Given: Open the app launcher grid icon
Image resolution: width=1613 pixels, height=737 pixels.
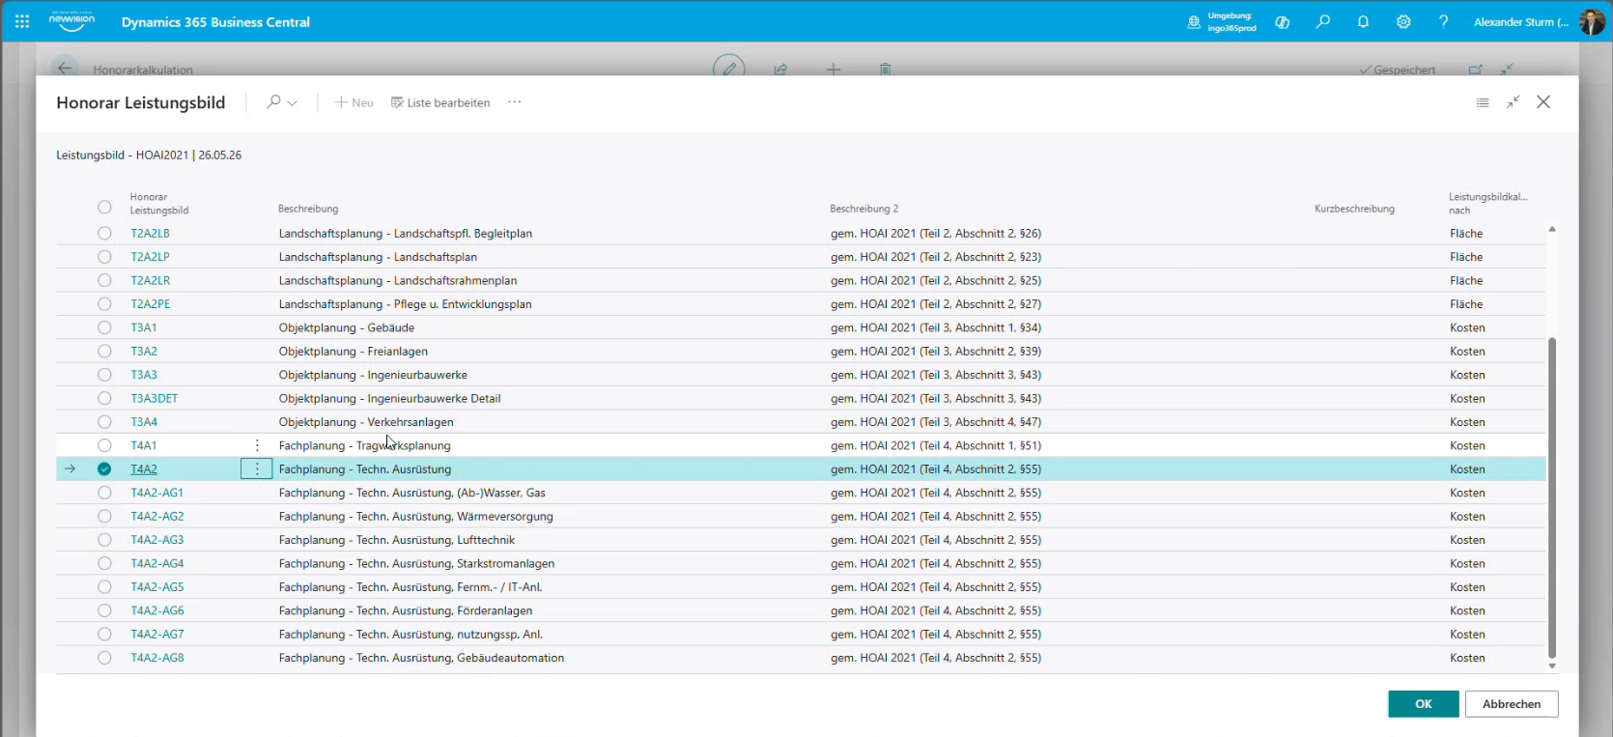Looking at the screenshot, I should coord(22,21).
